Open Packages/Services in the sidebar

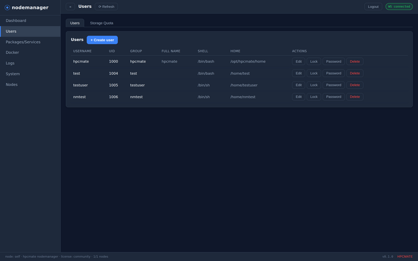coord(30,42)
